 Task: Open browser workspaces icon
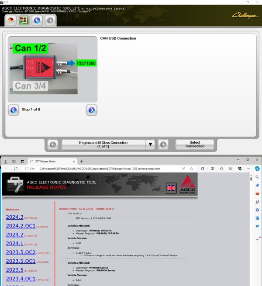pos(14,162)
